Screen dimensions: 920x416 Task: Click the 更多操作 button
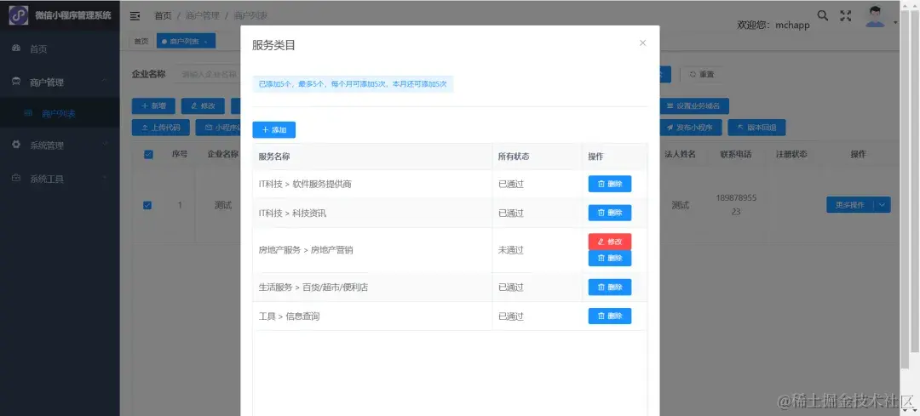[x=849, y=205]
